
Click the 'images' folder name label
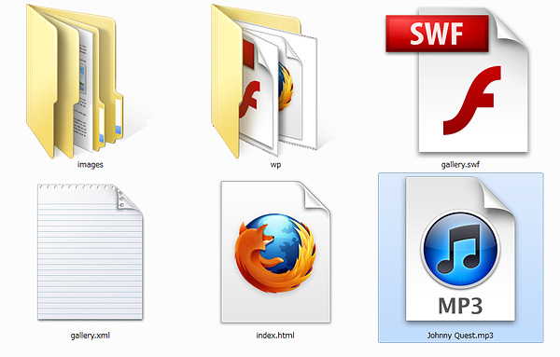(x=90, y=165)
